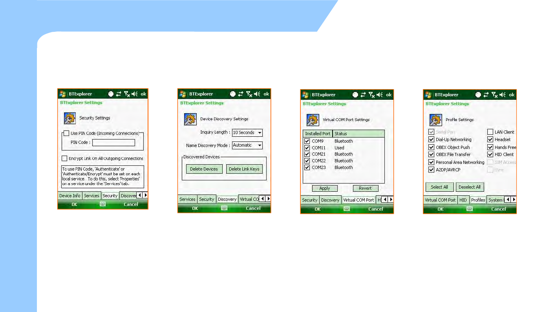Open Start menu on Virtual COM Port screen
The height and width of the screenshot is (312, 556).
click(x=305, y=95)
